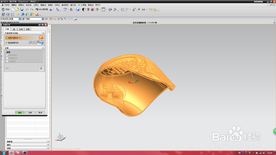Click the measure angle triangle icon

[155, 9]
